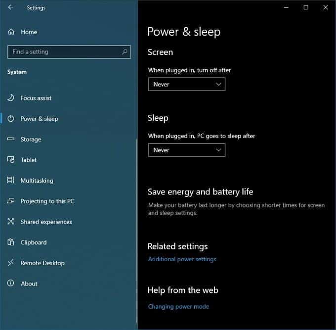Click the Focus assist moon icon
336x330 pixels.
coord(11,98)
